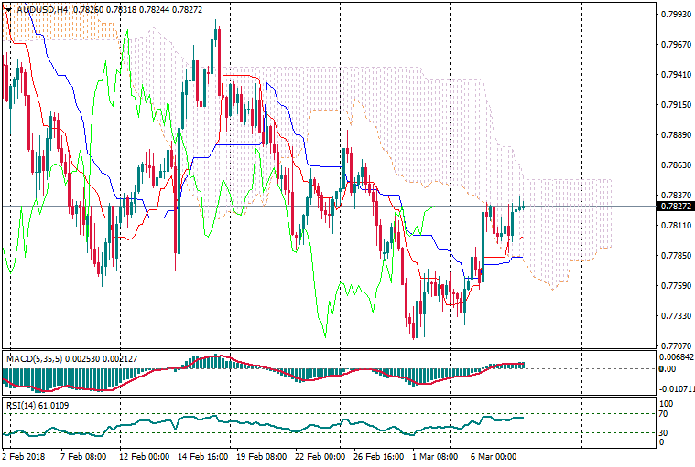Select the 6 Mar 00:00 time label
The image size is (695, 467).
coord(494,455)
